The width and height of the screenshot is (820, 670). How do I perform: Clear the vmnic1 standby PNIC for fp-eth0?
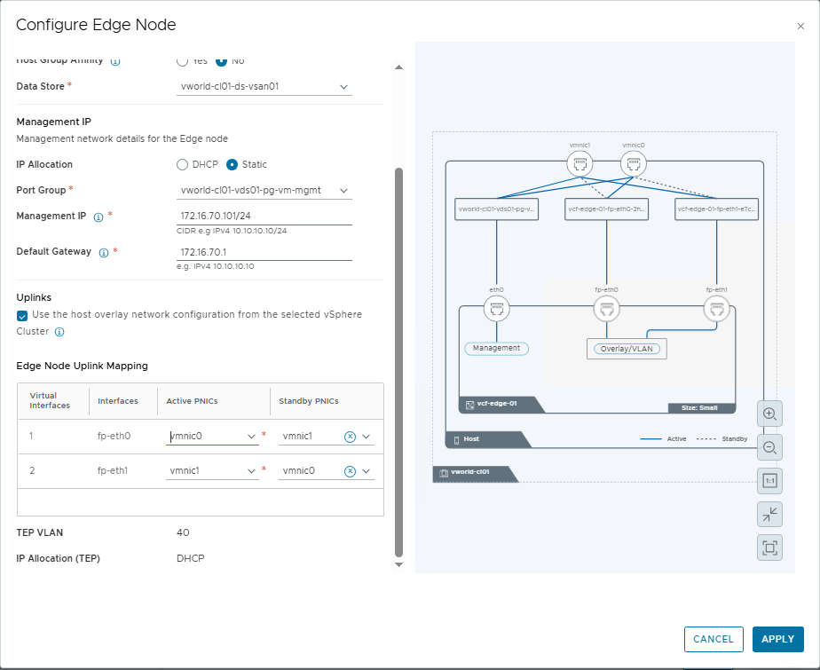[x=350, y=436]
